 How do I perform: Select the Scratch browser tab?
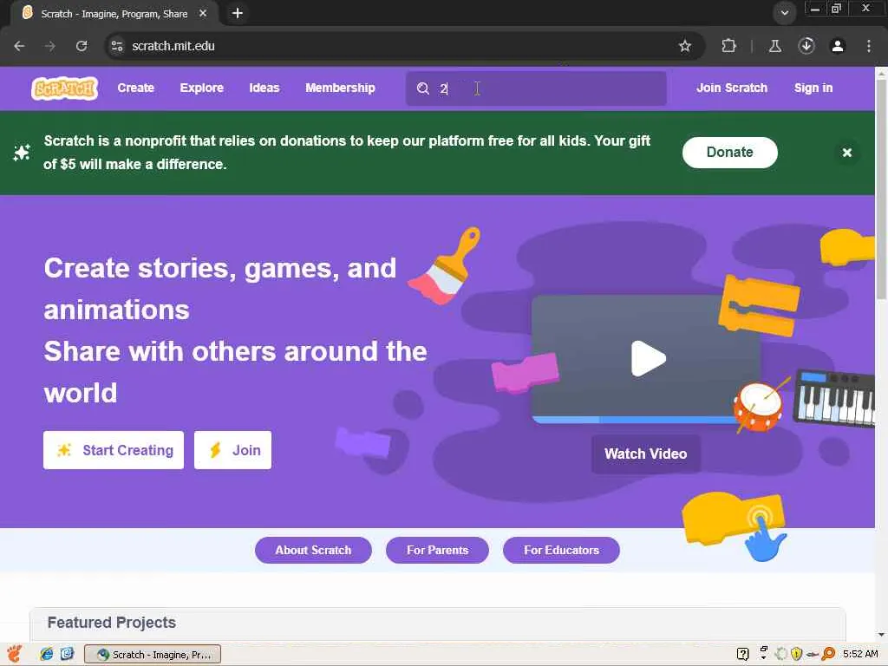(114, 14)
